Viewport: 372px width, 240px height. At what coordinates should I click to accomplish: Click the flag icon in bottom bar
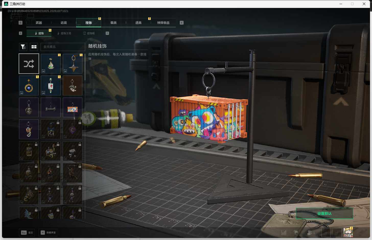click(x=296, y=232)
